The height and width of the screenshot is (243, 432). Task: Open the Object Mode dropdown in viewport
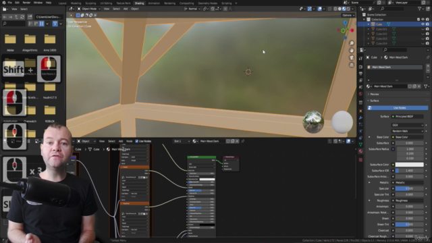88,9
